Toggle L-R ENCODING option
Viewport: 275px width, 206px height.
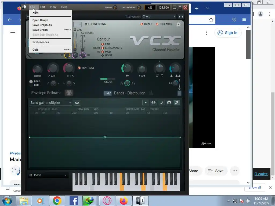(86, 24)
